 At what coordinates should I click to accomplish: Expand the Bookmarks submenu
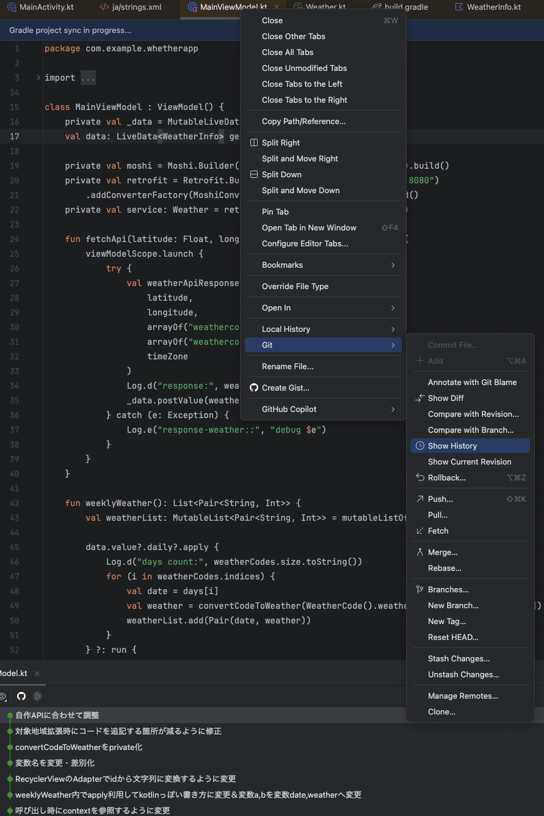[393, 265]
